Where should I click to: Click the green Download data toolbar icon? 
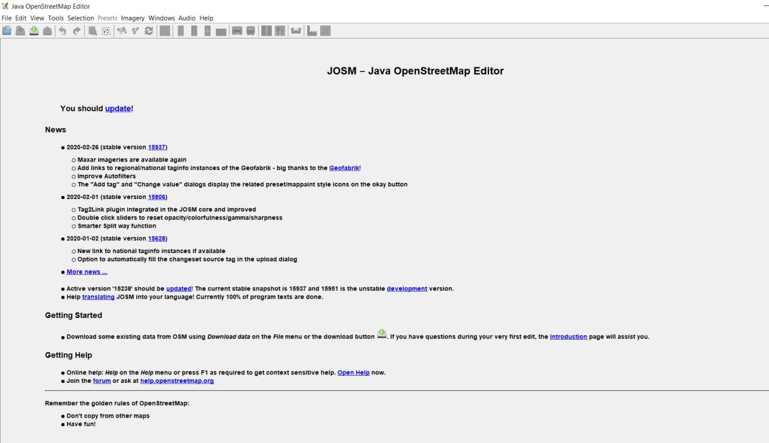pos(34,31)
